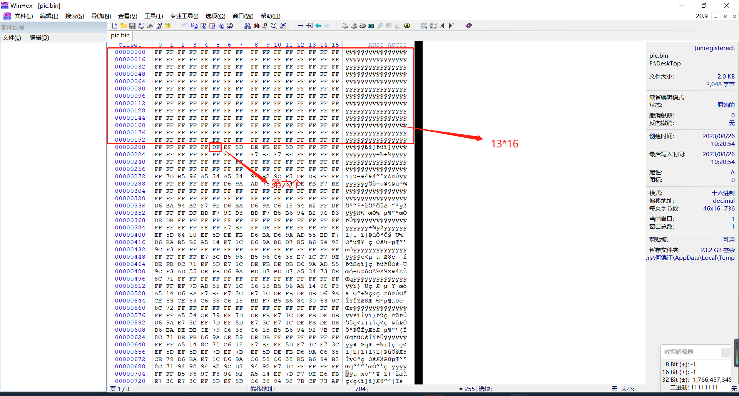Open 文件(L) in case data panel

(x=12, y=38)
